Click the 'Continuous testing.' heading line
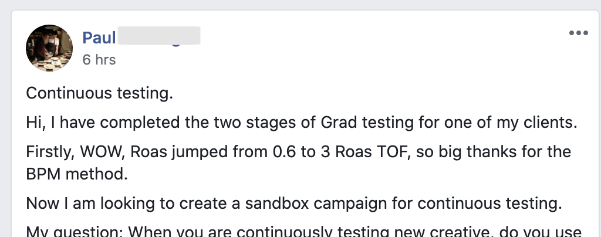The height and width of the screenshot is (237, 601). pos(100,93)
